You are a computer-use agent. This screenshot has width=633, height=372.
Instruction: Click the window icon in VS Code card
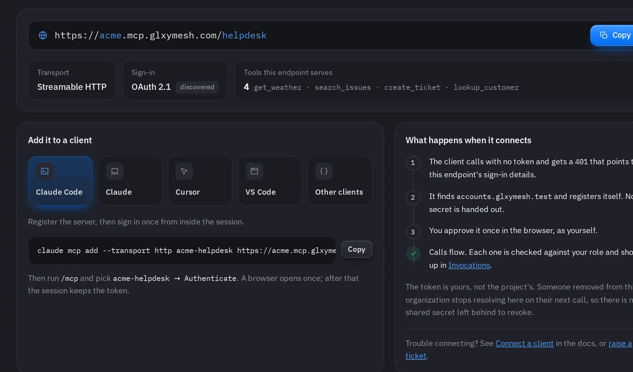[254, 171]
